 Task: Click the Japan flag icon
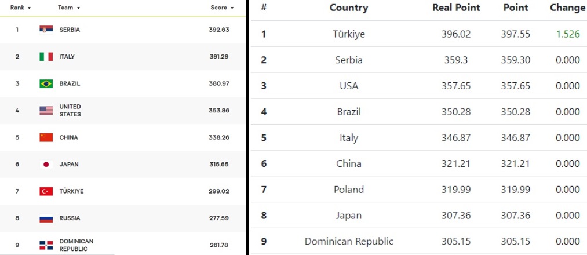click(46, 165)
